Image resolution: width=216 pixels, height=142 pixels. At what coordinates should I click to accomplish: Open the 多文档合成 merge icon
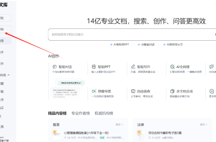172,91
